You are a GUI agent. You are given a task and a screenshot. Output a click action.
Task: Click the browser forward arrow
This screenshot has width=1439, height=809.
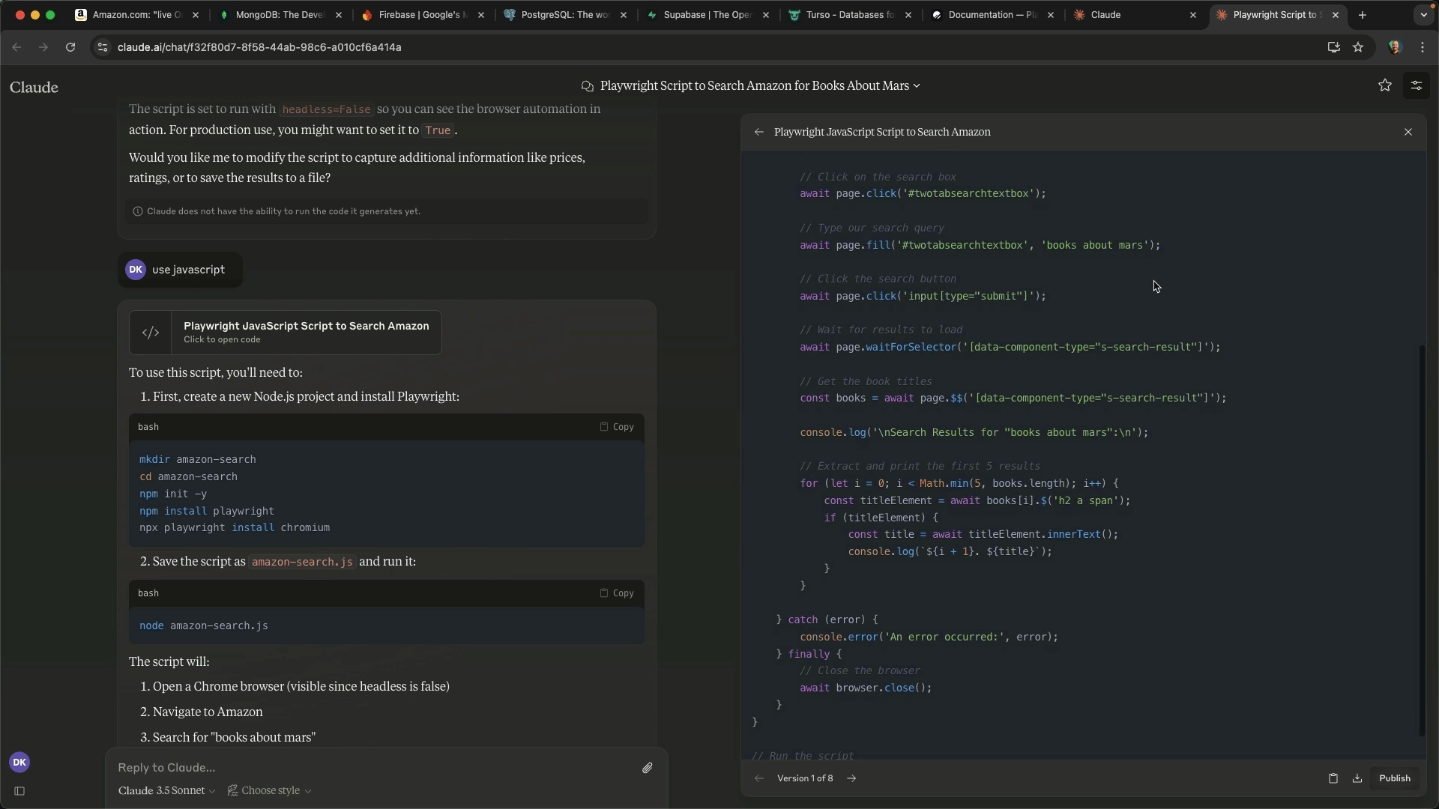(x=43, y=47)
